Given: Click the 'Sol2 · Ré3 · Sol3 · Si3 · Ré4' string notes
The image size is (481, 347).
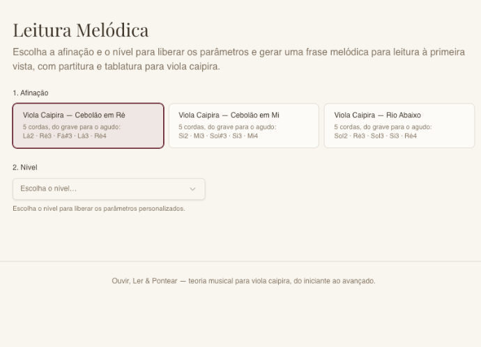Looking at the screenshot, I should point(376,136).
